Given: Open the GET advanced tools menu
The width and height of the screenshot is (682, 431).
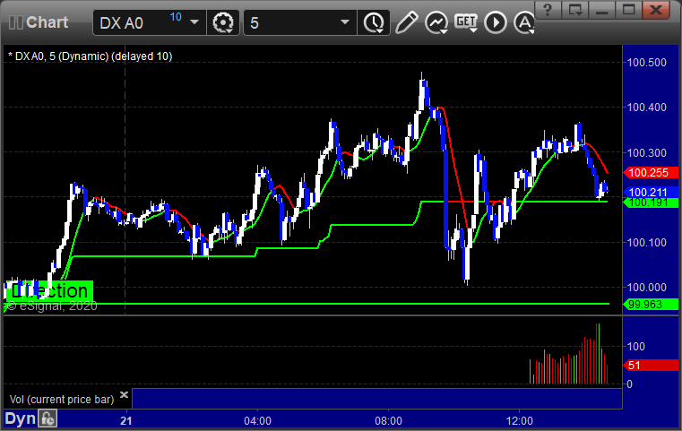Looking at the screenshot, I should [x=466, y=22].
